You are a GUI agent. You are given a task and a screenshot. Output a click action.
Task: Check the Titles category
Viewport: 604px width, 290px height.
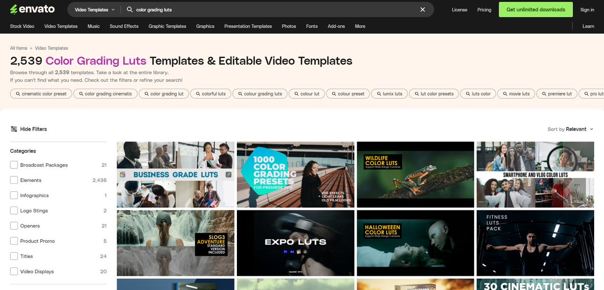tap(14, 256)
